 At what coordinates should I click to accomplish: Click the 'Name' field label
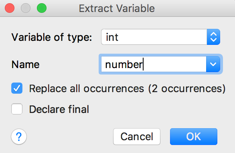[26, 64]
